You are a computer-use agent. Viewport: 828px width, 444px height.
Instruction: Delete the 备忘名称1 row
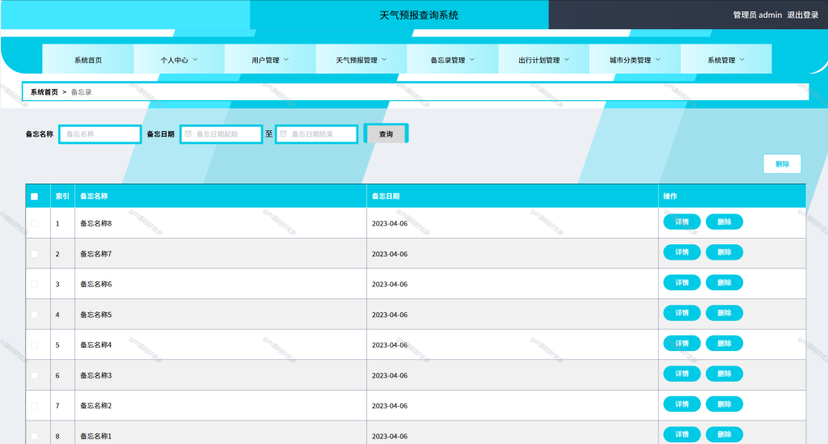[724, 434]
